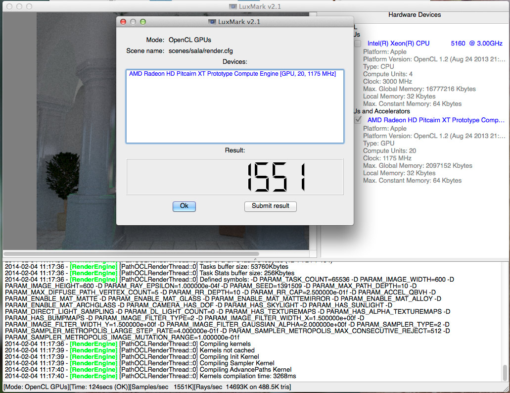510x393 pixels.
Task: Click 'Tasks buffer size: 53760Kbytes' log line
Action: coord(146,267)
